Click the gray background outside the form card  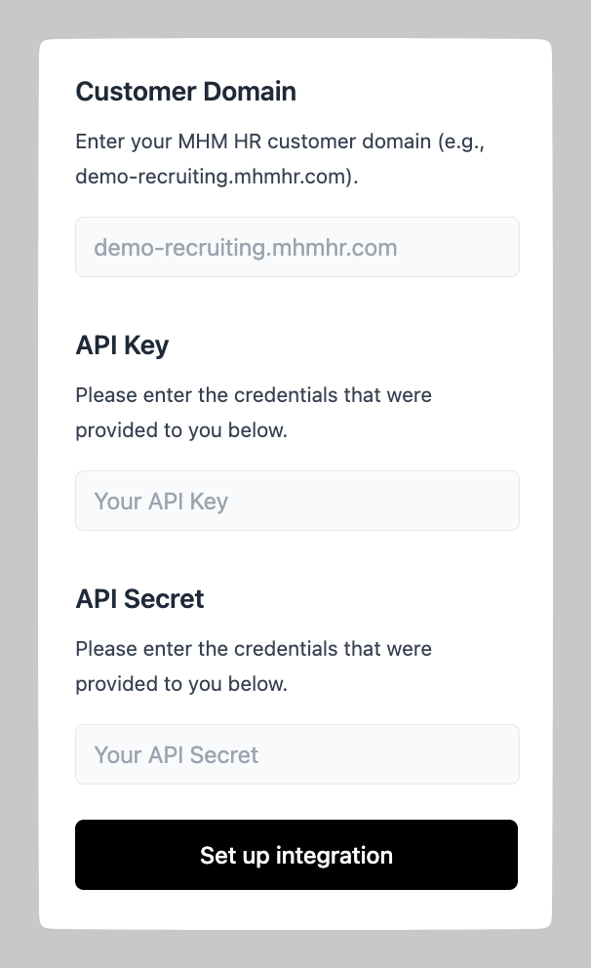tap(18, 488)
